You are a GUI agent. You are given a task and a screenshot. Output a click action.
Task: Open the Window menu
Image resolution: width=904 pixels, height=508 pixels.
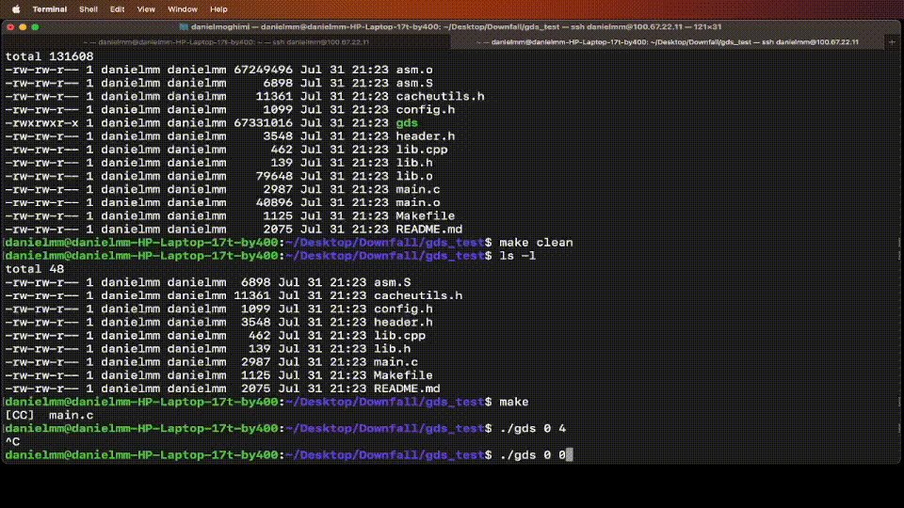coord(182,9)
